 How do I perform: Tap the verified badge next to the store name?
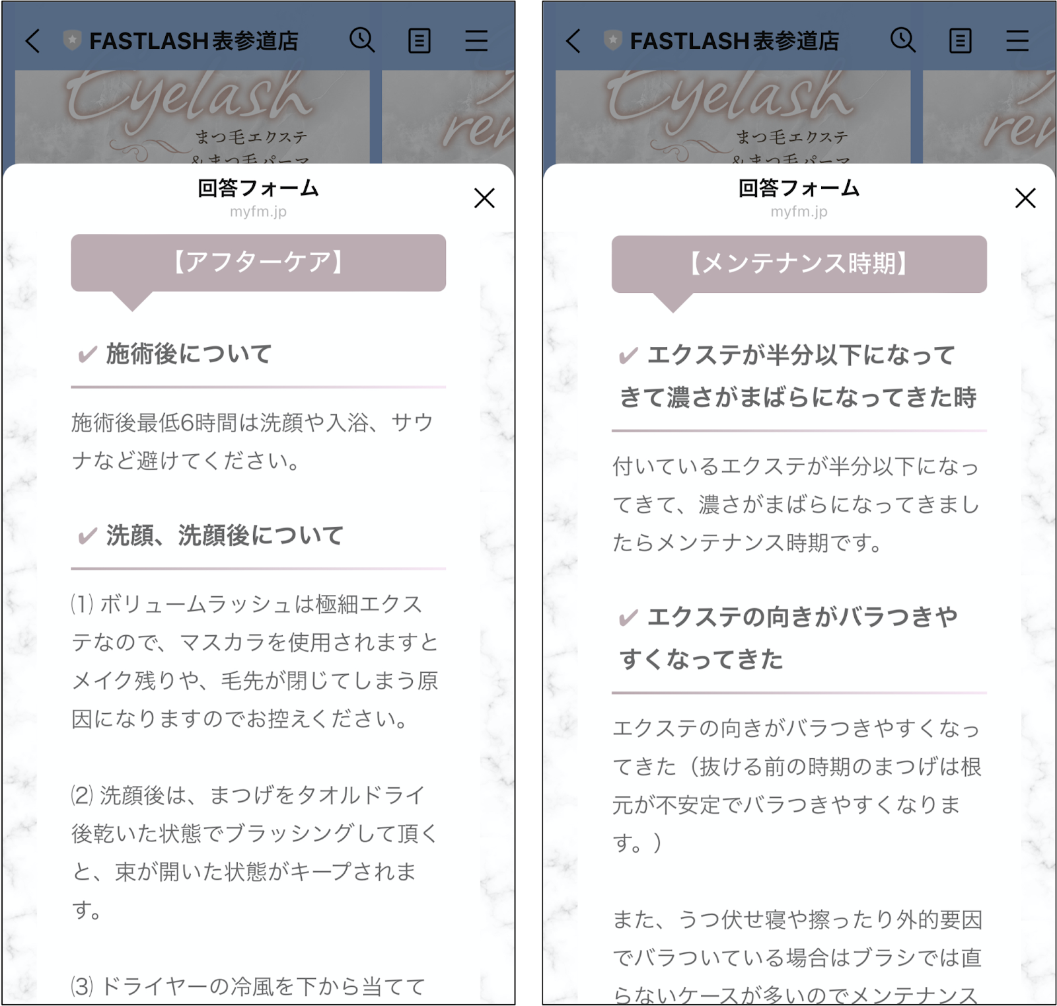(73, 40)
